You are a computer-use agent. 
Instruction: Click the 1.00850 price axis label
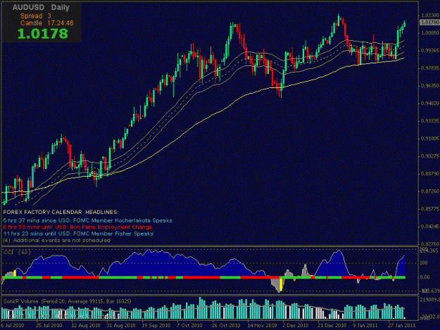click(429, 33)
